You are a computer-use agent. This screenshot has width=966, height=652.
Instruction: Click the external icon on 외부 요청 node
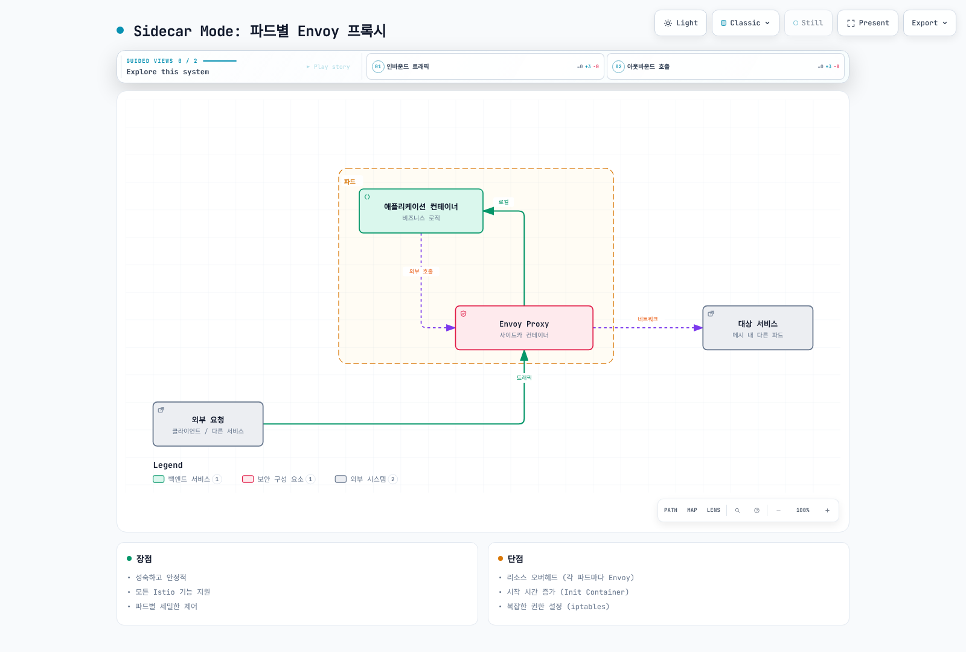tap(161, 410)
